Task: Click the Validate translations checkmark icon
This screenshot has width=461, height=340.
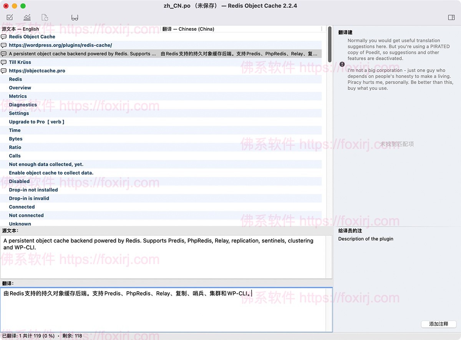Action: (x=10, y=17)
